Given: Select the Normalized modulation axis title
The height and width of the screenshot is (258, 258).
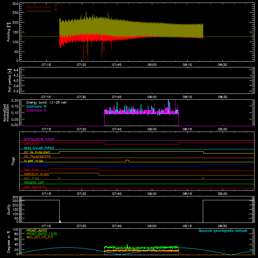Looking at the screenshot, I should pos(6,113).
